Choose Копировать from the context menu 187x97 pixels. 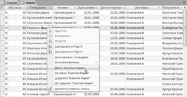73,36
